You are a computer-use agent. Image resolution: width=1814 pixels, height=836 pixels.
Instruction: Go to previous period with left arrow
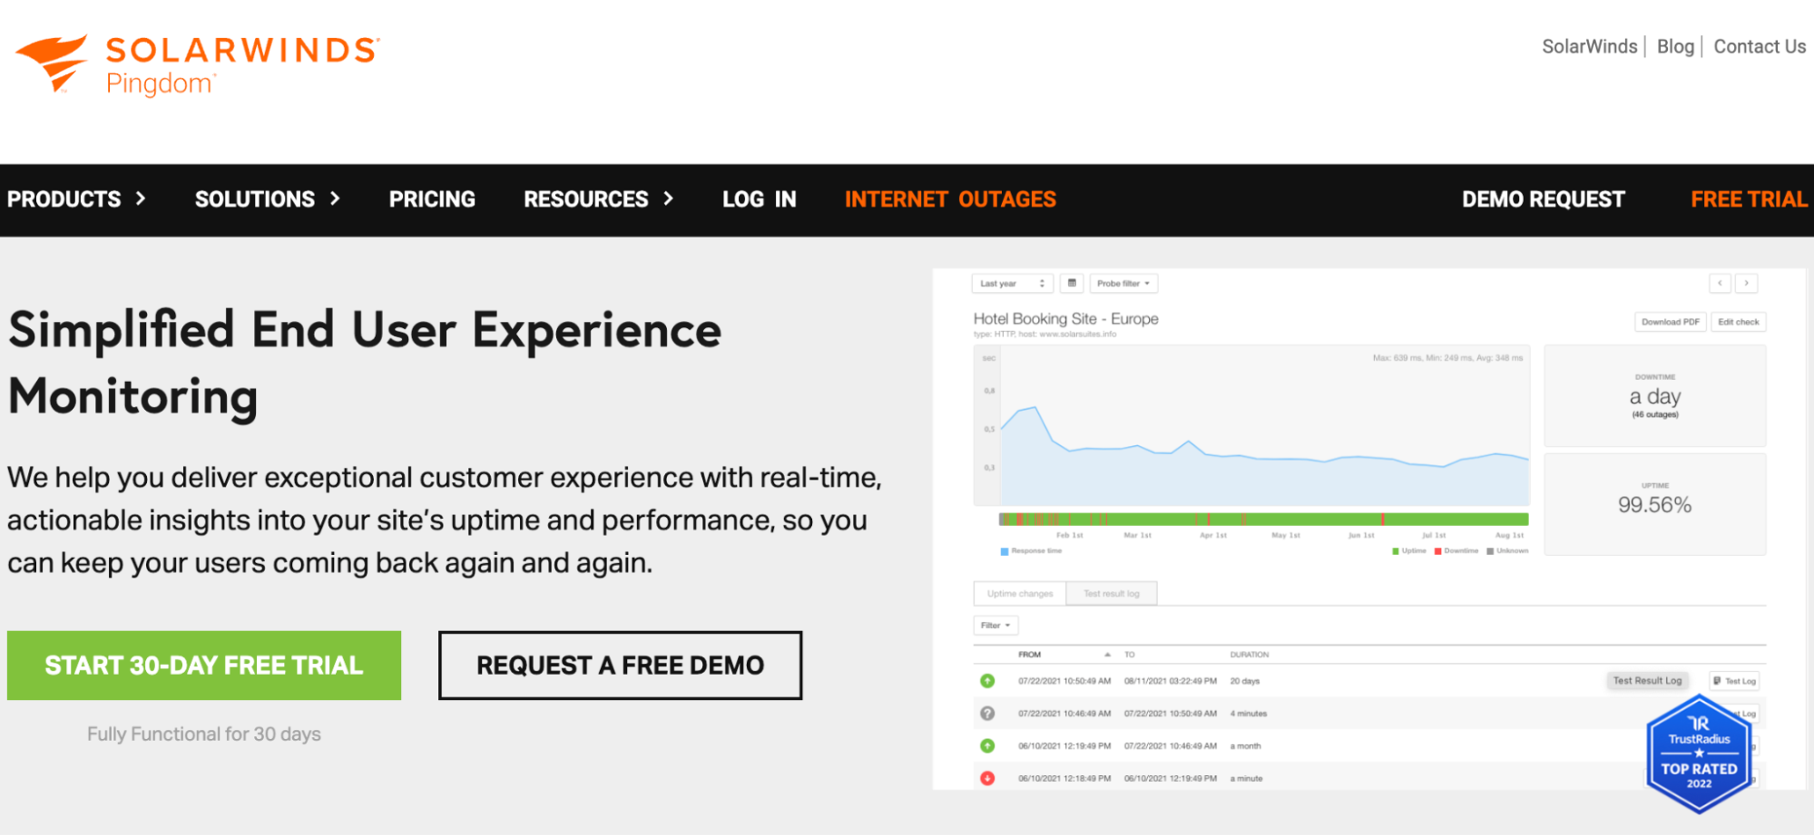point(1720,284)
